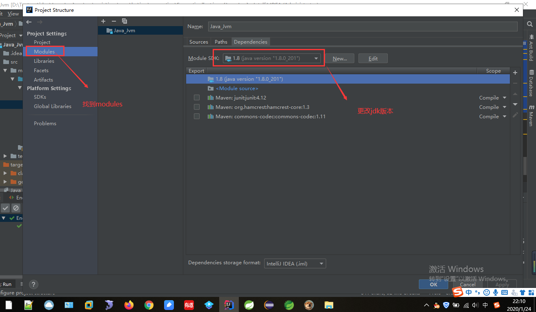
Task: Select the 1.8 java version dependency row
Action: [x=348, y=79]
